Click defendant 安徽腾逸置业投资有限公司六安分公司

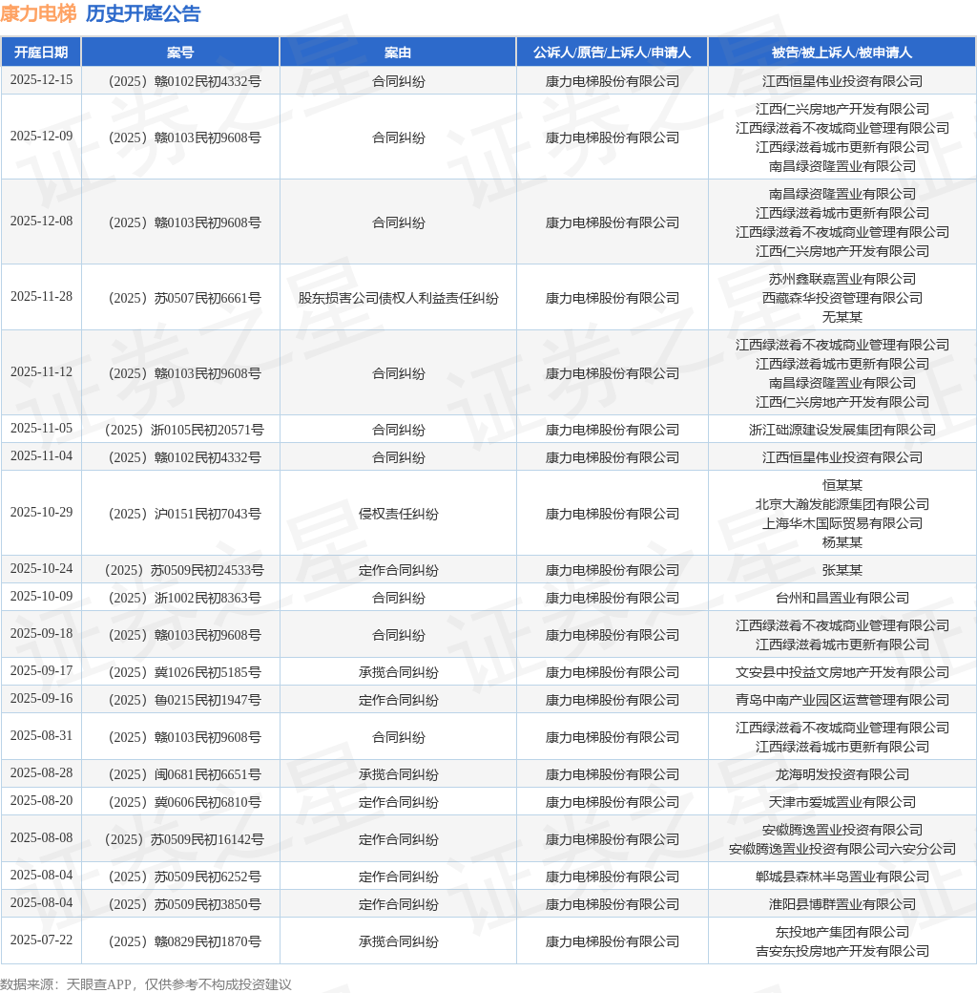tap(842, 849)
